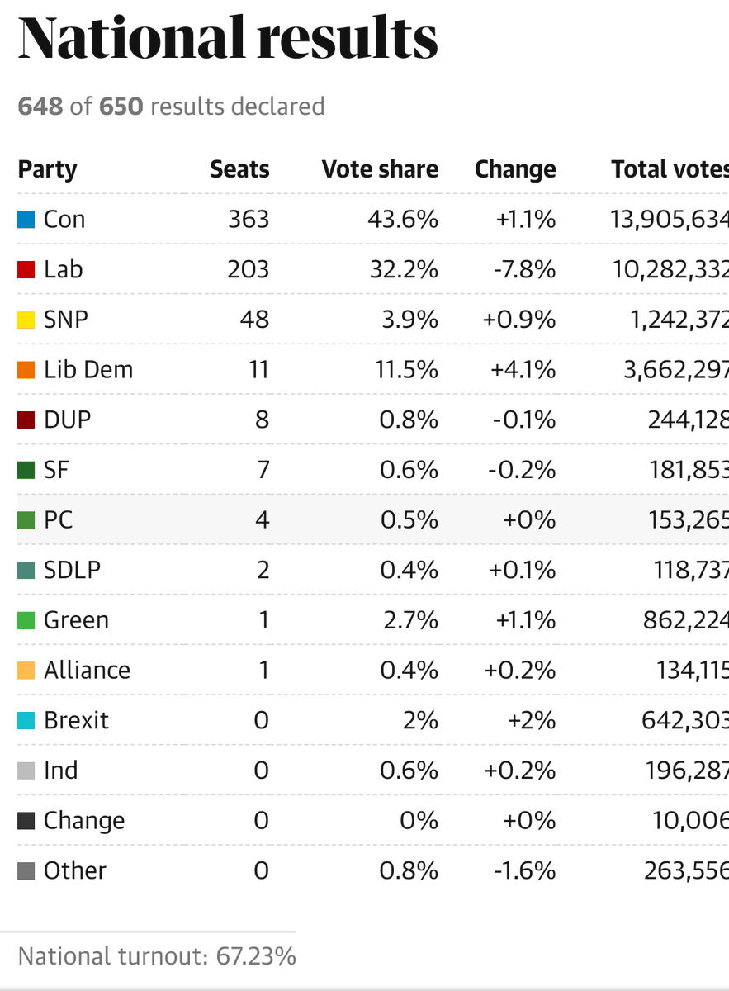Click the yellow SNP color square
This screenshot has width=729, height=991.
26,320
